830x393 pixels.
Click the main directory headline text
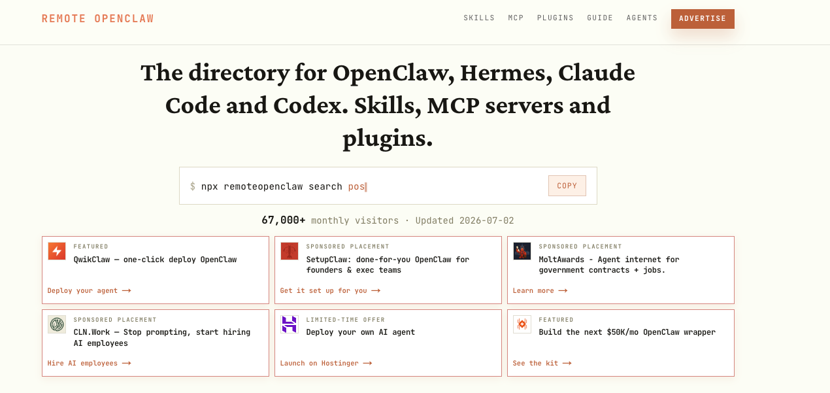click(x=388, y=105)
